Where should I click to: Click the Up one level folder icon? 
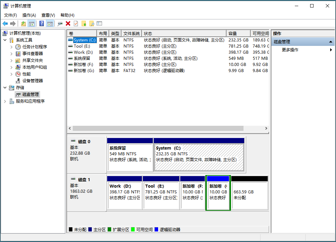tap(23, 23)
